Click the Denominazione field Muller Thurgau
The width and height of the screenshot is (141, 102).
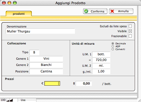pos(40,31)
